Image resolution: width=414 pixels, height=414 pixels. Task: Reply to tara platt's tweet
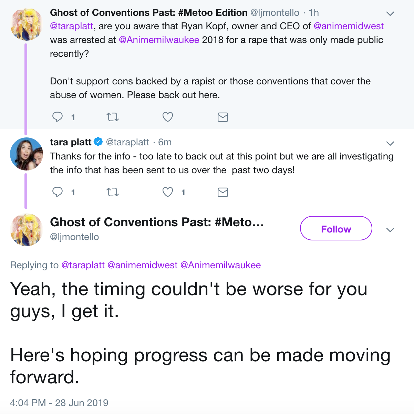tap(58, 192)
